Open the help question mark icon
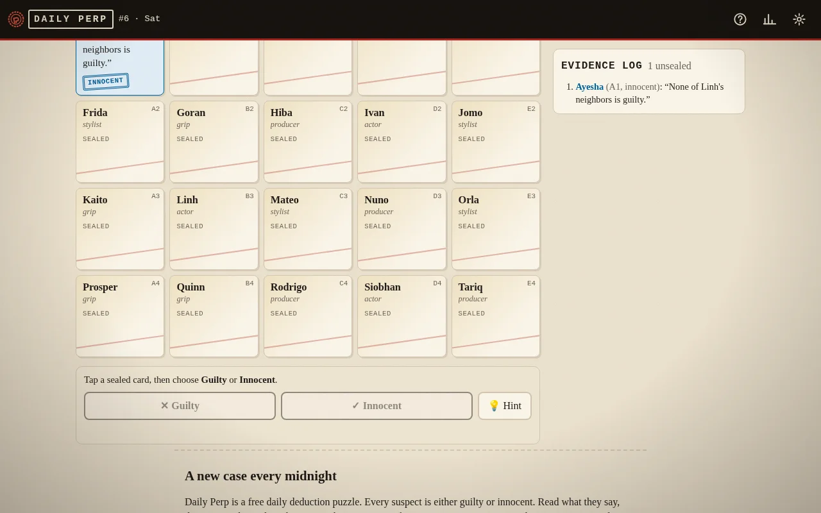Image resolution: width=821 pixels, height=513 pixels. [x=740, y=19]
